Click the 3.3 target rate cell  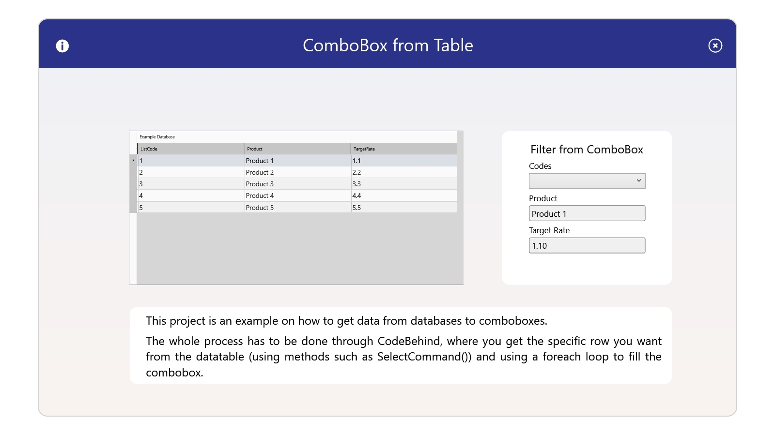[403, 184]
